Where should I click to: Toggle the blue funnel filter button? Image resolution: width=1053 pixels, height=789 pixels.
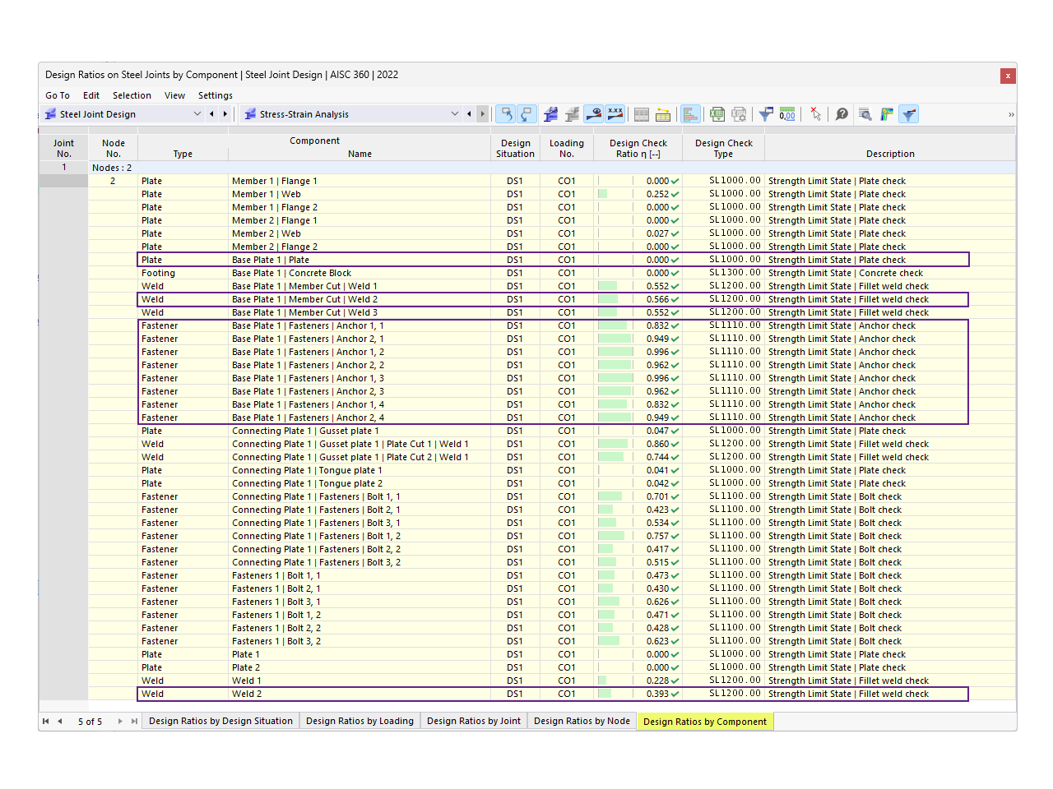908,114
